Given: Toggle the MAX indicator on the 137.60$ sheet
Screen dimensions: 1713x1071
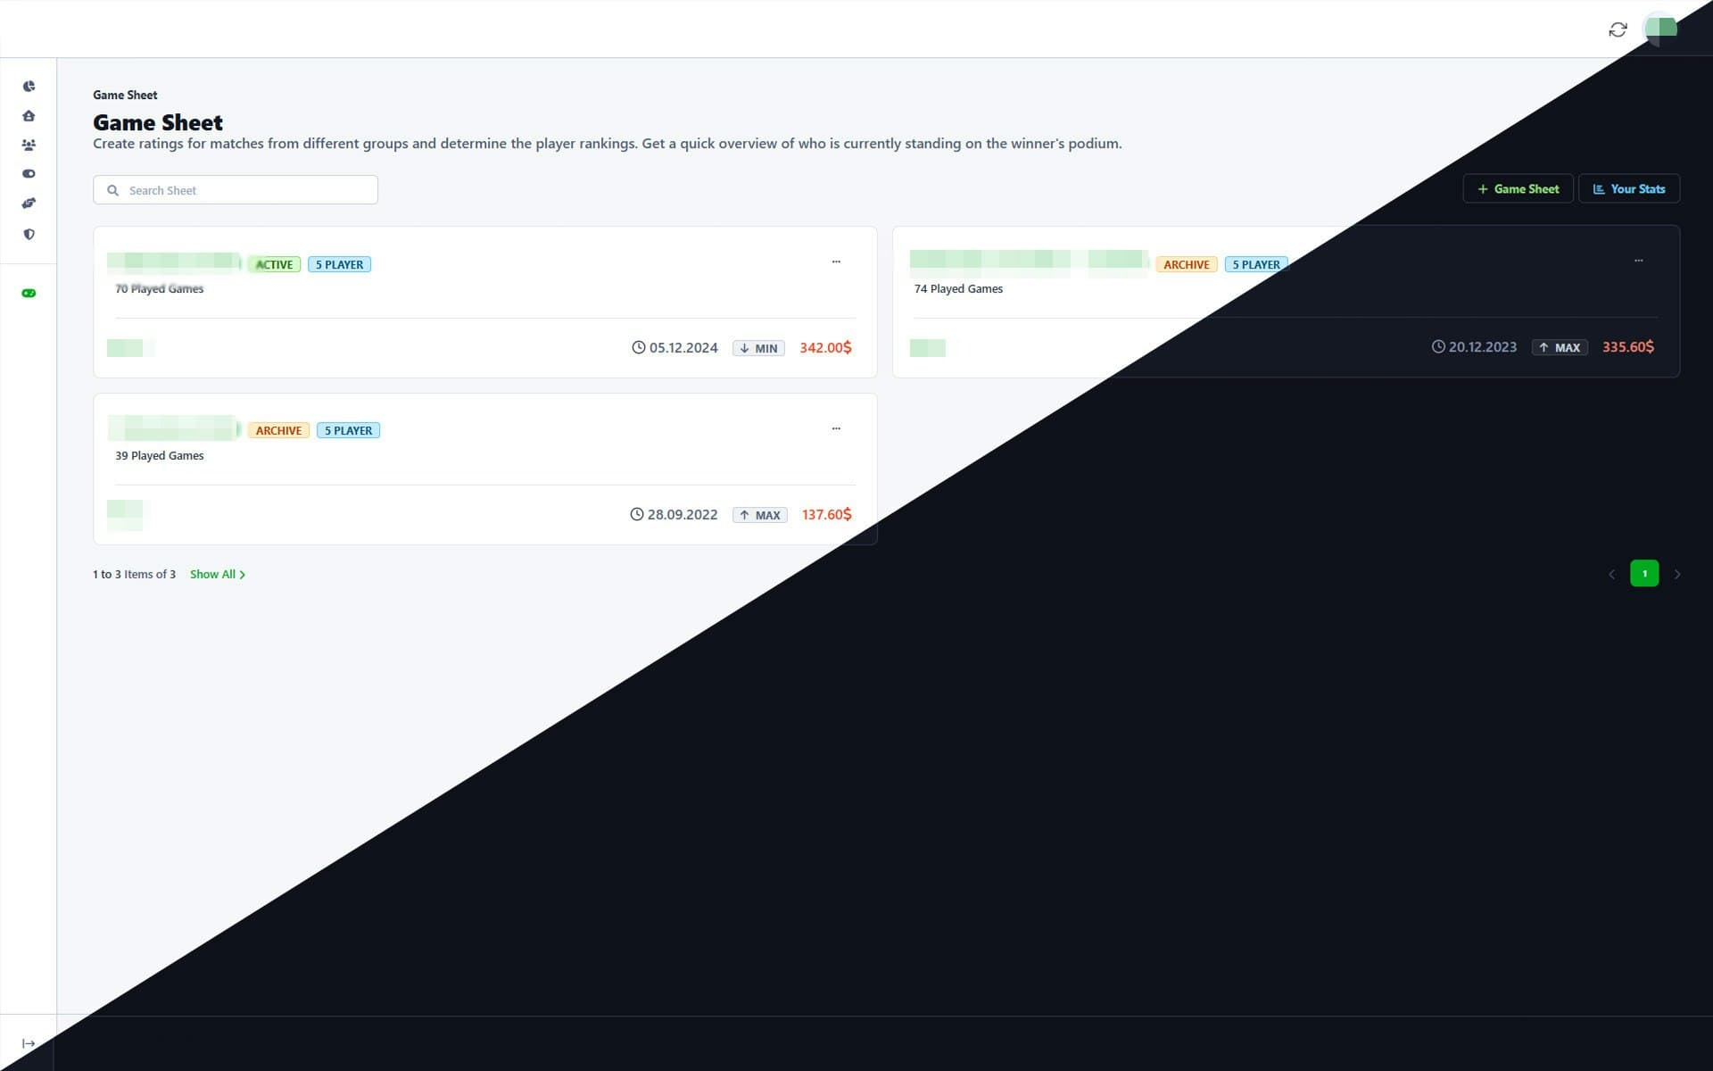Looking at the screenshot, I should point(759,515).
